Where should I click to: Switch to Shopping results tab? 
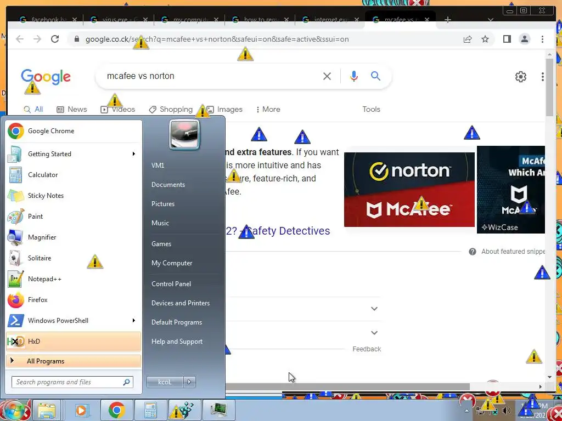pos(171,109)
